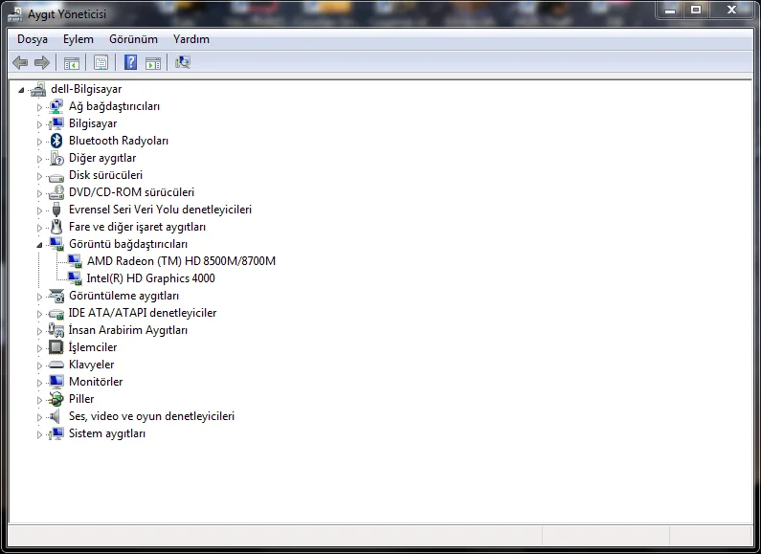
Task: Open the Dosya menu
Action: [33, 39]
